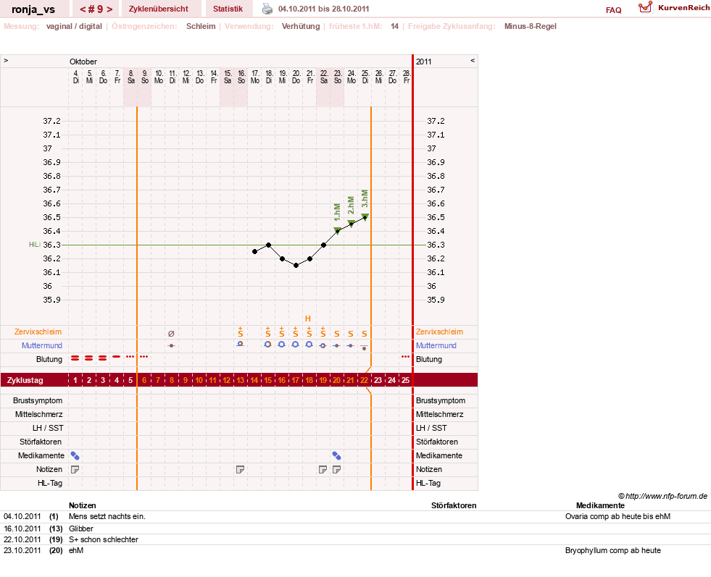The height and width of the screenshot is (577, 711).
Task: Click the note text 'Glibber'
Action: click(81, 528)
